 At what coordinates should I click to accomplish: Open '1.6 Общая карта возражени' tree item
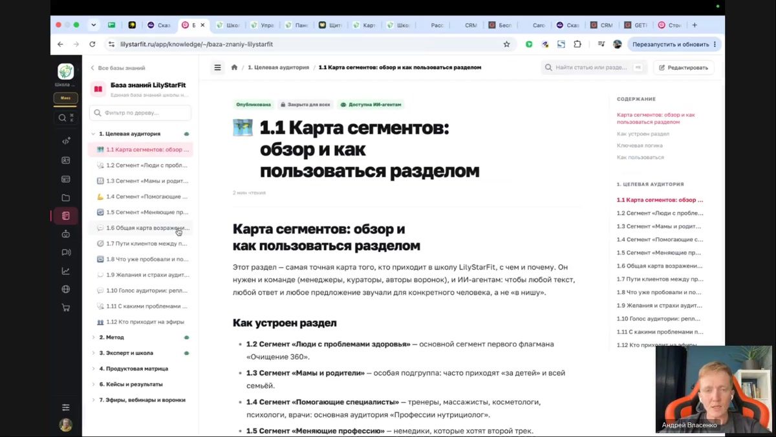(x=140, y=228)
